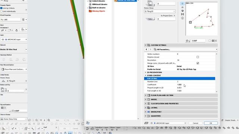
Task: Toggle the Link individually checkbox
Action: (x=1, y=11)
